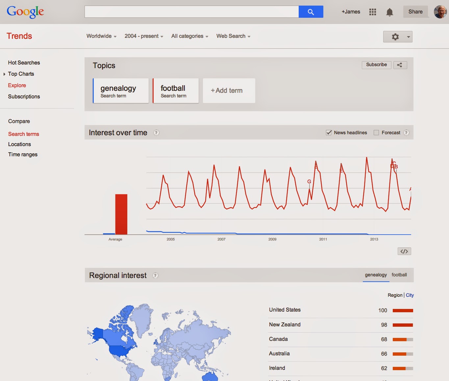The height and width of the screenshot is (381, 449).
Task: Click the Share button in header
Action: 415,12
